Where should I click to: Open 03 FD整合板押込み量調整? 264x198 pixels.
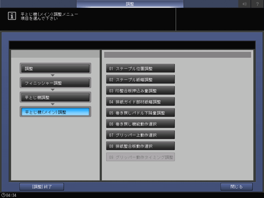pyautogui.click(x=140, y=90)
